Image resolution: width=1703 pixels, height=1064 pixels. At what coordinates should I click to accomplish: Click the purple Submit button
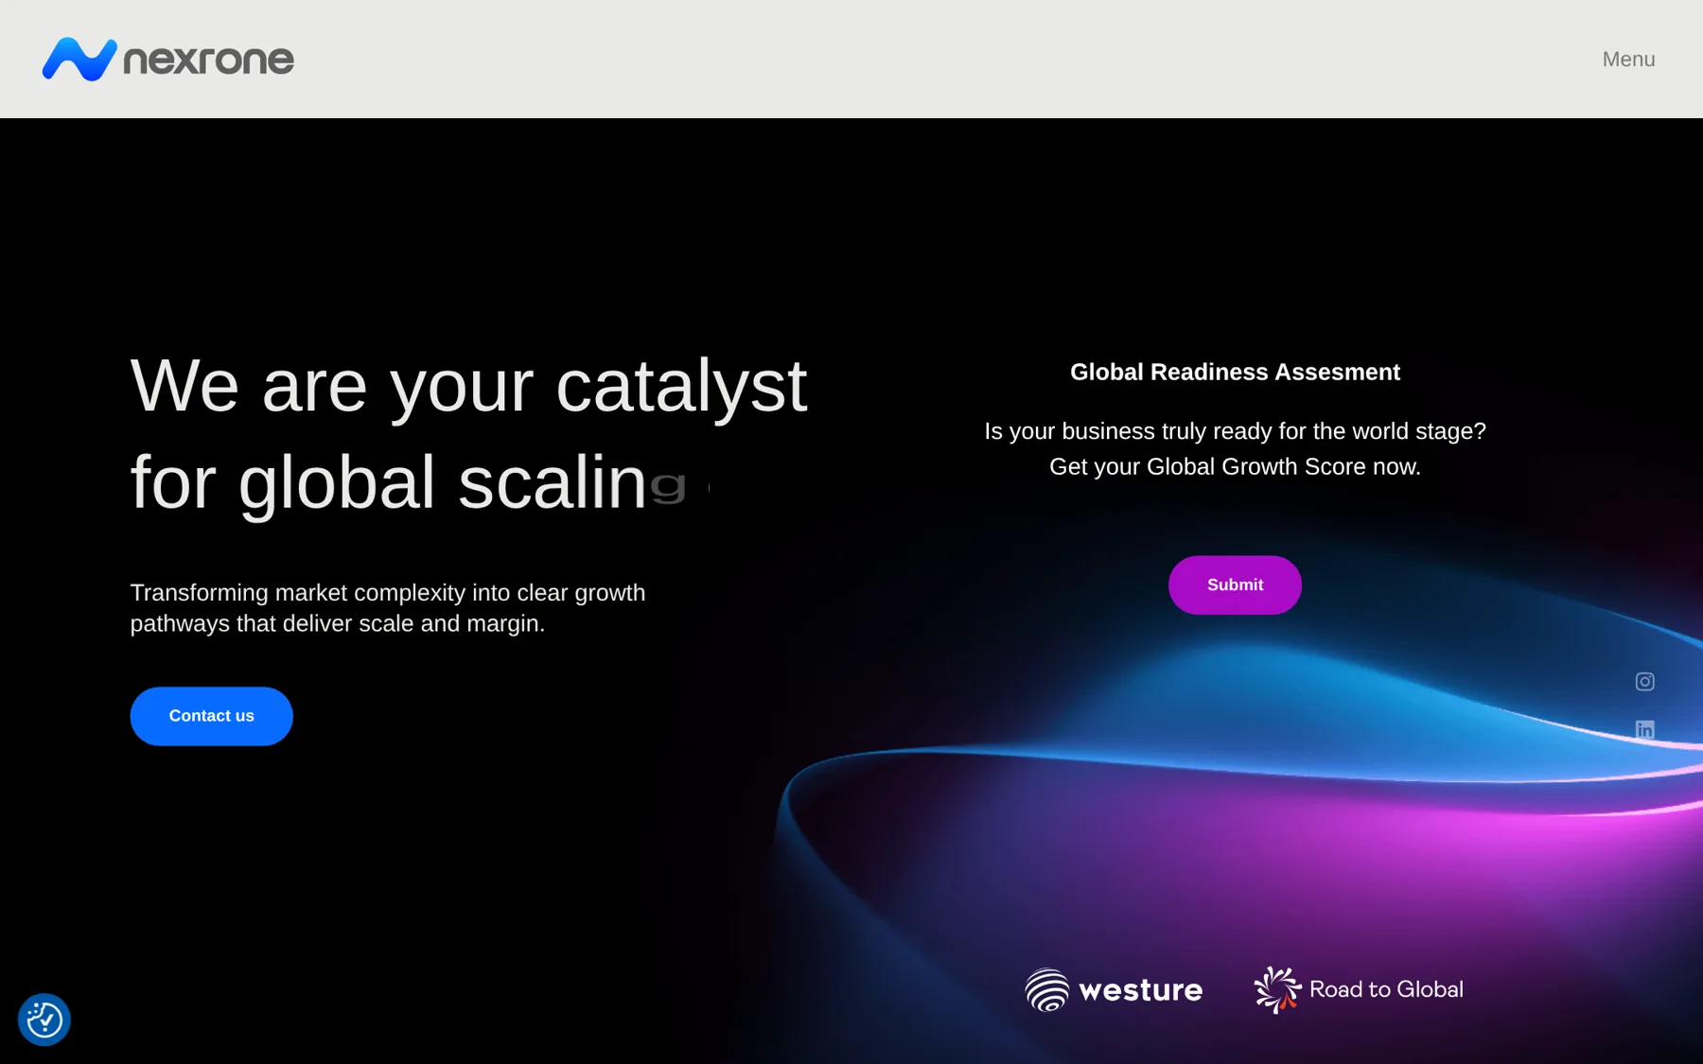click(1235, 584)
